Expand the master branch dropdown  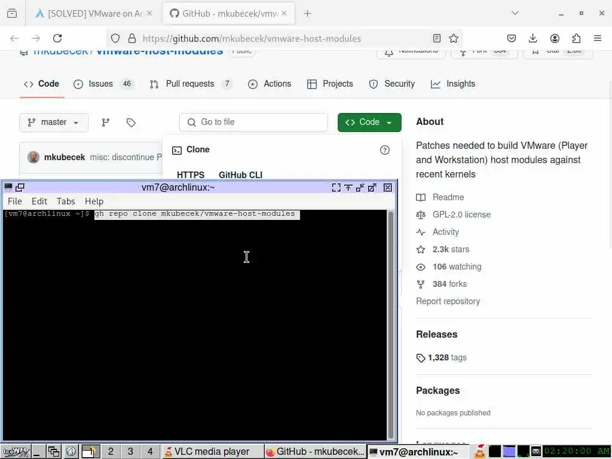point(53,123)
